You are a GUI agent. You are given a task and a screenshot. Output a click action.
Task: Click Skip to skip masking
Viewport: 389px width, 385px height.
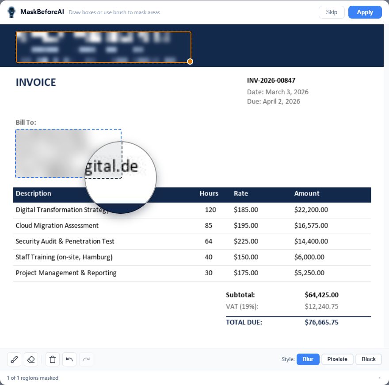[332, 12]
